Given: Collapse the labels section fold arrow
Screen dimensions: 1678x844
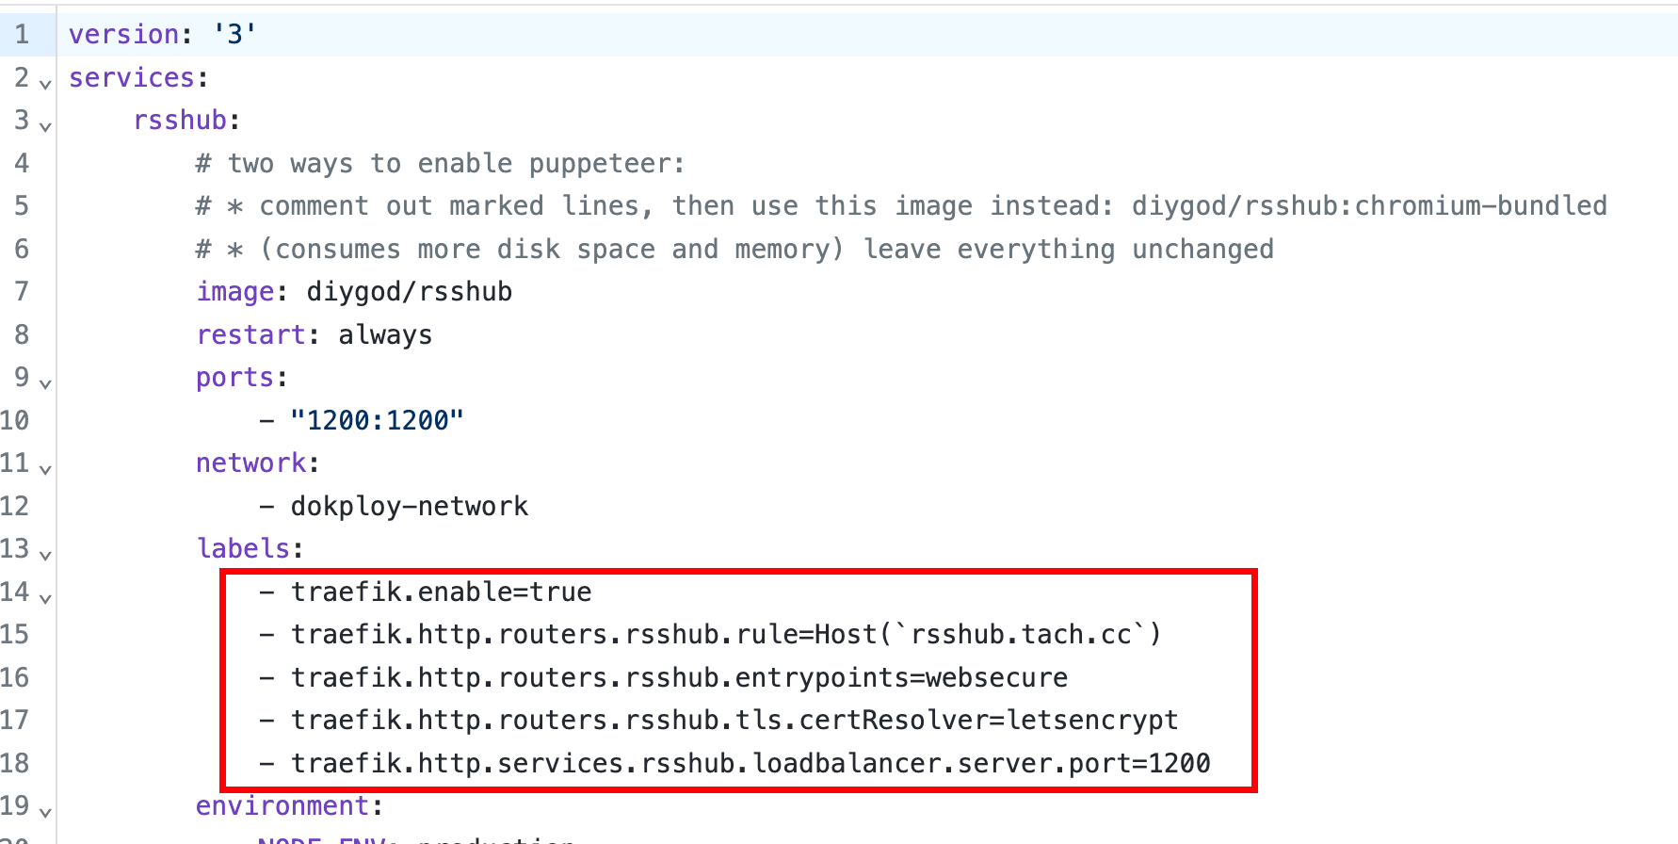Looking at the screenshot, I should pyautogui.click(x=45, y=555).
